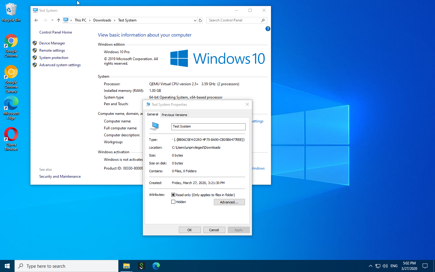This screenshot has width=435, height=272.
Task: Confirm properties with OK button
Action: pos(190,230)
